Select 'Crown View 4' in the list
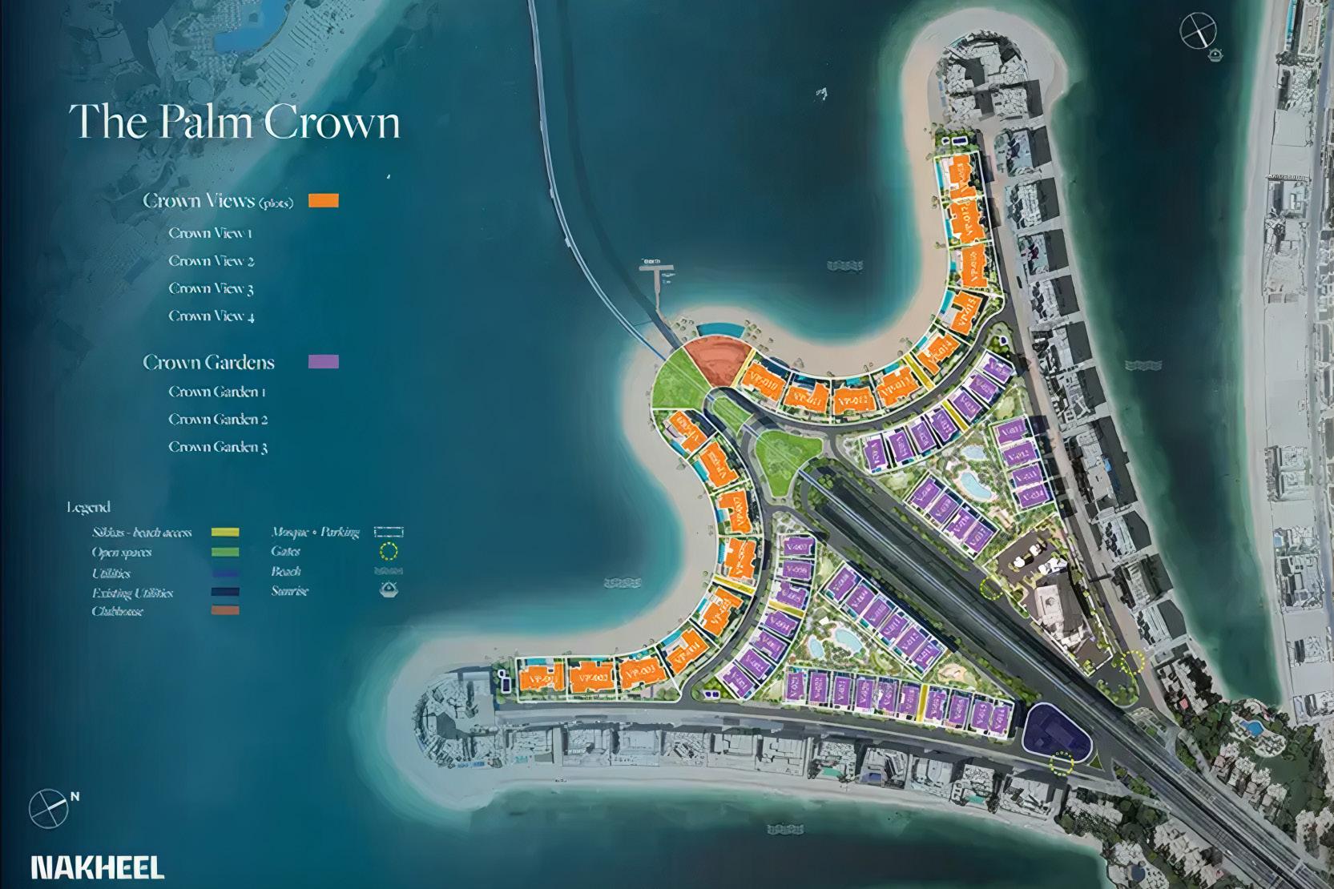Viewport: 1334px width, 889px height. (212, 316)
